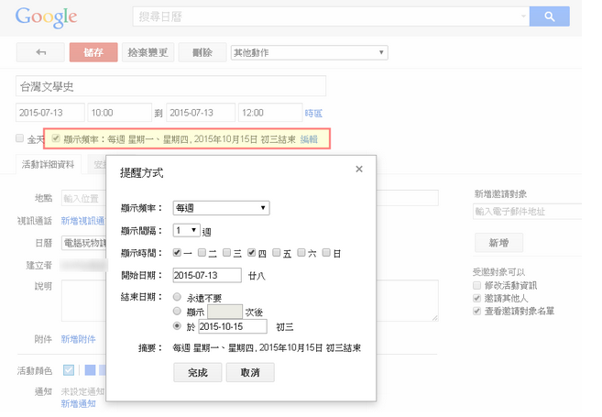Click the red 儲存 button

coord(93,52)
